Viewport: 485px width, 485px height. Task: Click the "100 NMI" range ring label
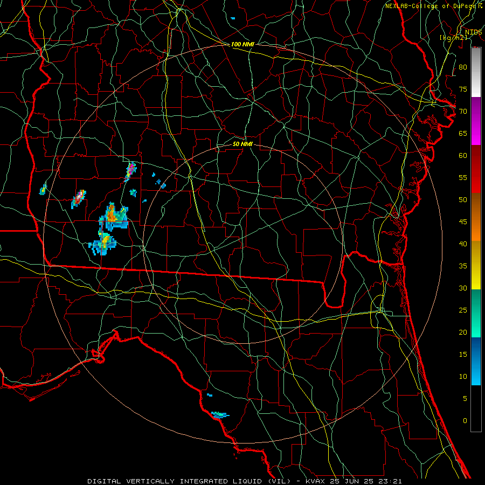pyautogui.click(x=242, y=44)
